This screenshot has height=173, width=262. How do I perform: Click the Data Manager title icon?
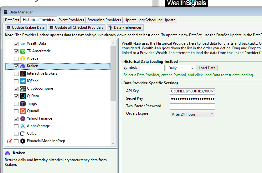(x=6, y=12)
